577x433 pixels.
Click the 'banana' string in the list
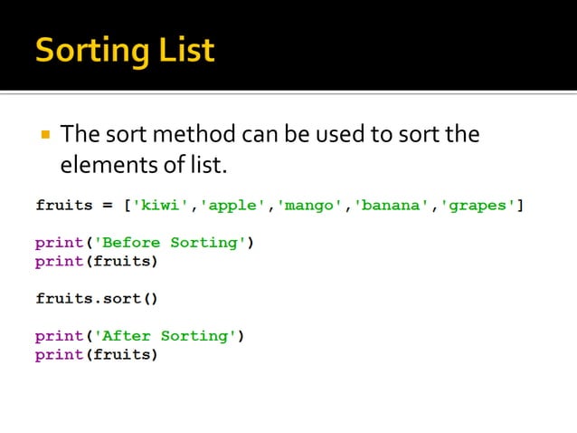click(394, 205)
